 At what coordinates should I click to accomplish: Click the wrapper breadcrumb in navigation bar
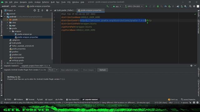(x=21, y=6)
